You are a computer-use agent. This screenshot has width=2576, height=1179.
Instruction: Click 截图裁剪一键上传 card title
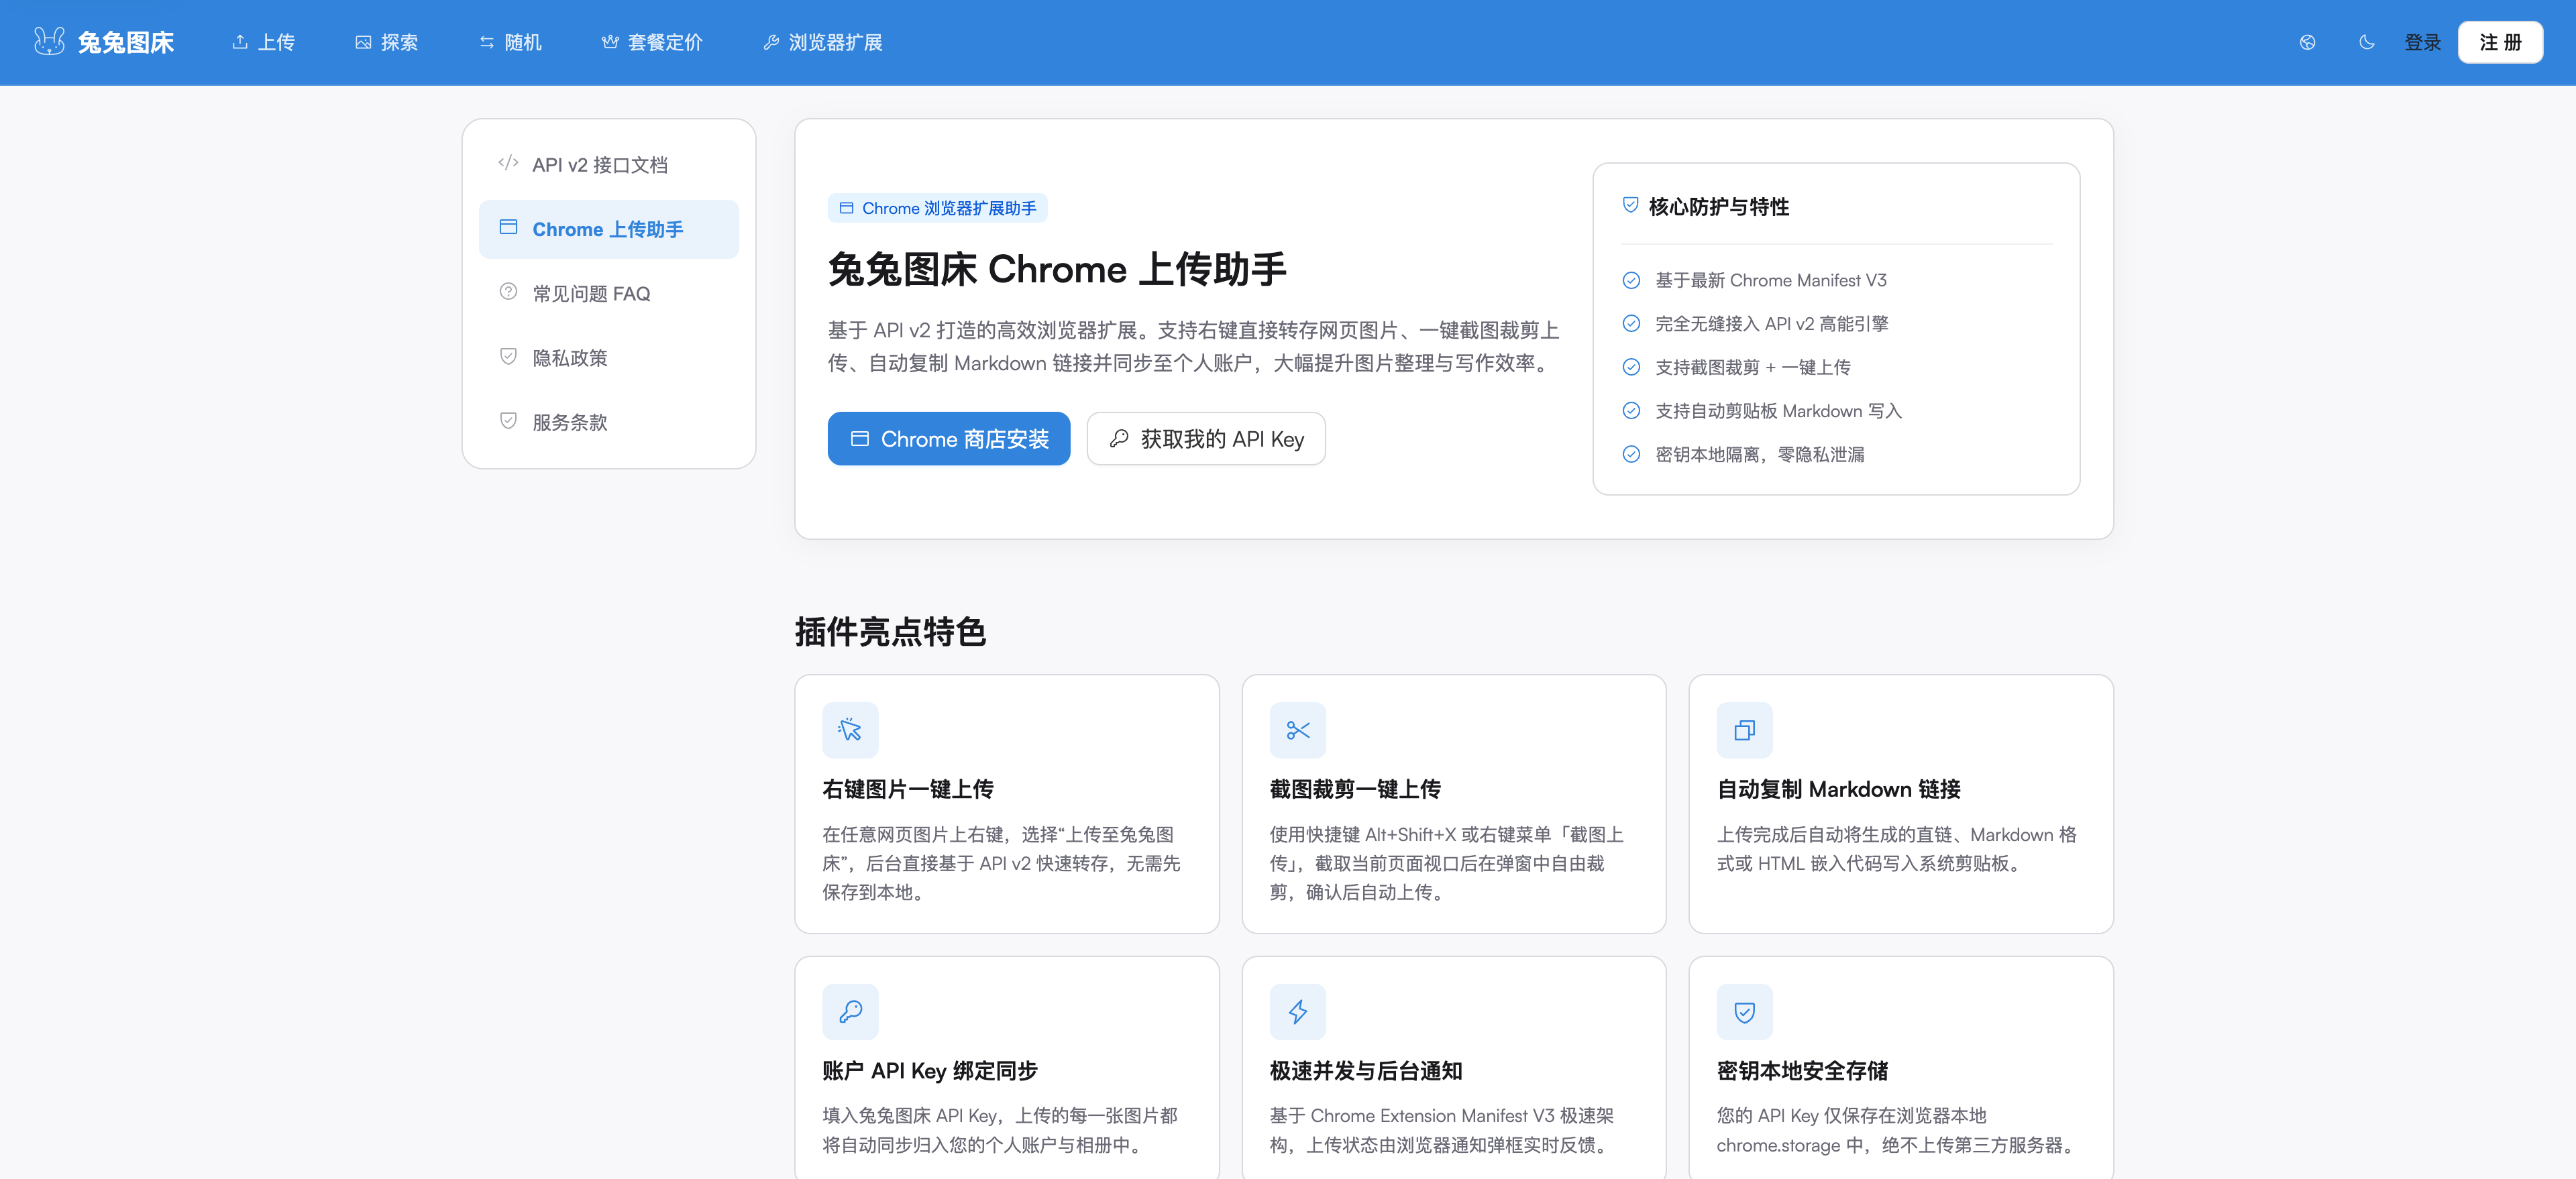coord(1355,789)
